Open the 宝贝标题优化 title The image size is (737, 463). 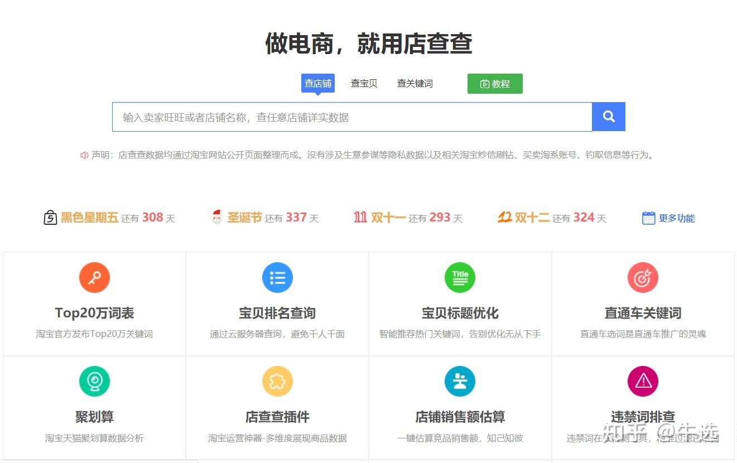pos(460,313)
